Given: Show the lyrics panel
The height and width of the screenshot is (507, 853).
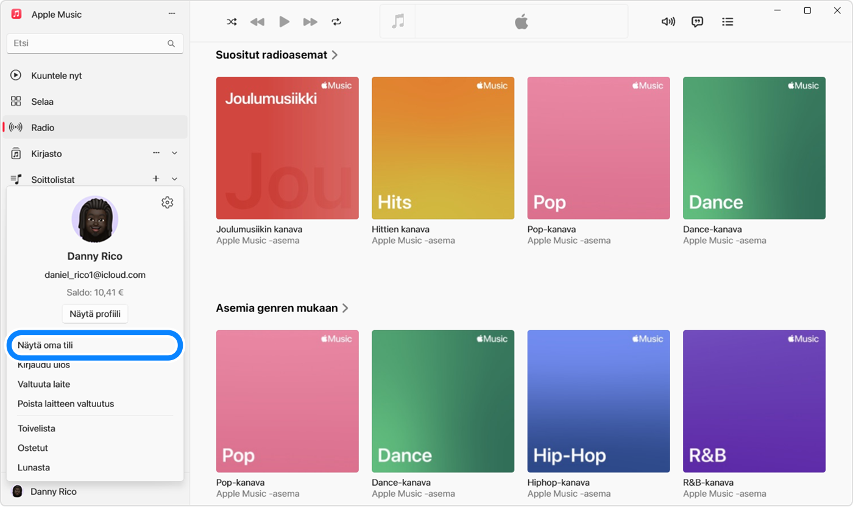Looking at the screenshot, I should point(698,22).
